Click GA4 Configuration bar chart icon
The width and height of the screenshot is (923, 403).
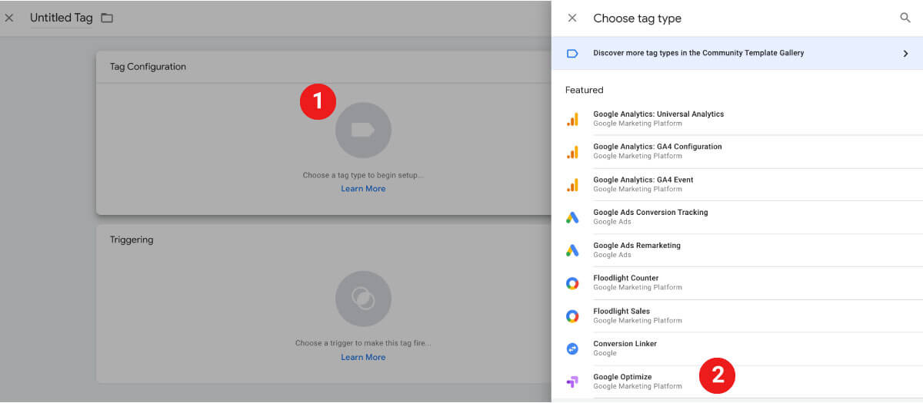click(x=572, y=152)
